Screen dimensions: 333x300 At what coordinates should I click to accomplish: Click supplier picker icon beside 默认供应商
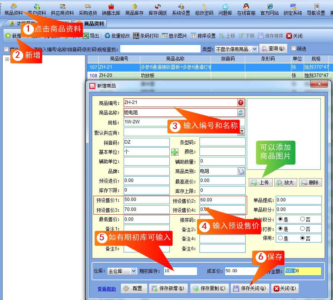tap(241, 132)
